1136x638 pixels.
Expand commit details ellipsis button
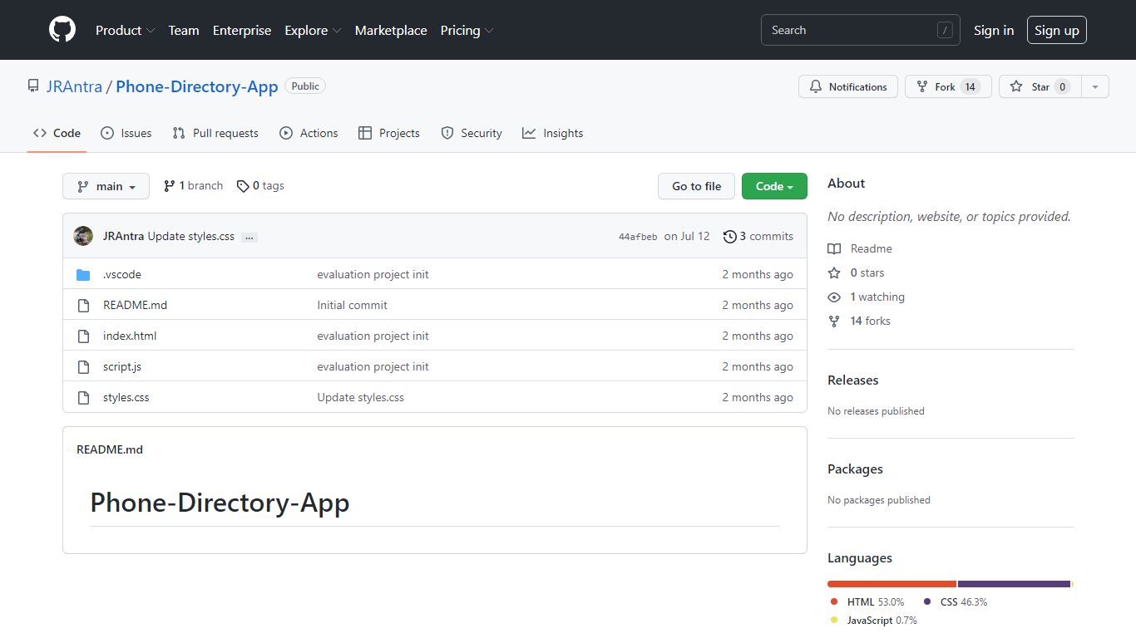click(249, 237)
